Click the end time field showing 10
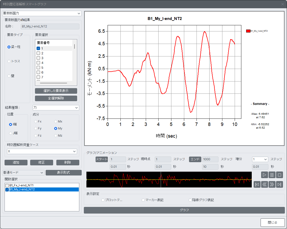 pos(210,167)
